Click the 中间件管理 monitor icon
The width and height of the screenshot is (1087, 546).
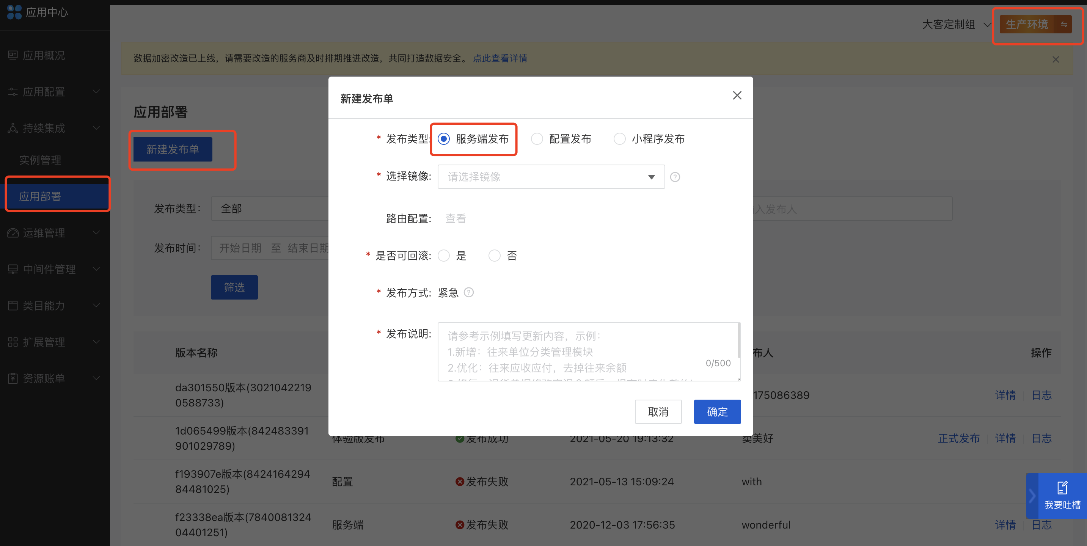pyautogui.click(x=13, y=269)
